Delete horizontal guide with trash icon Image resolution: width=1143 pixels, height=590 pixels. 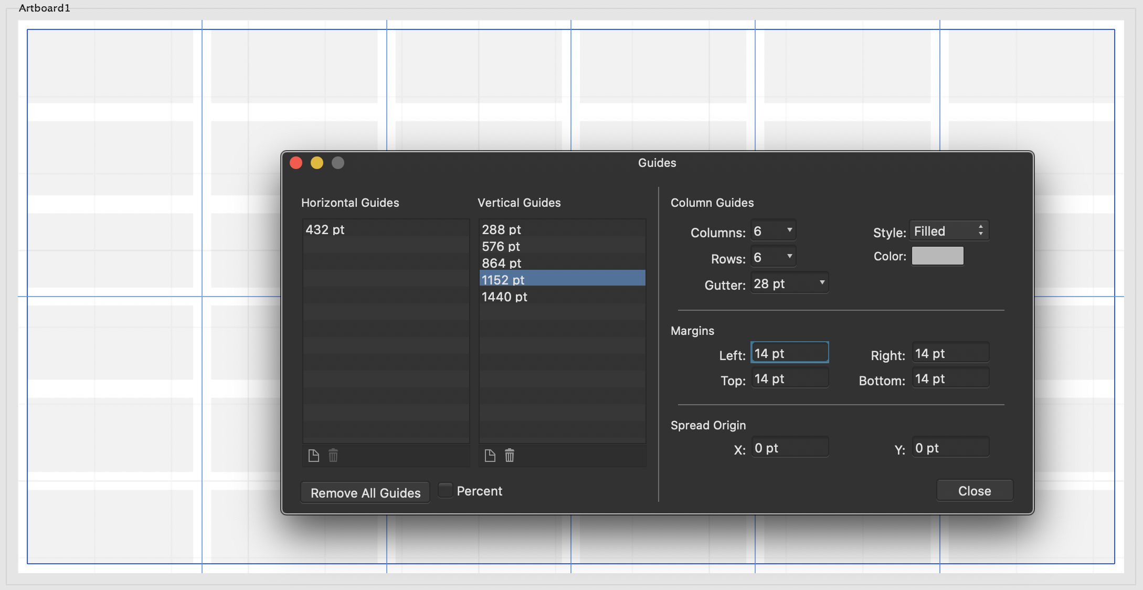click(333, 456)
